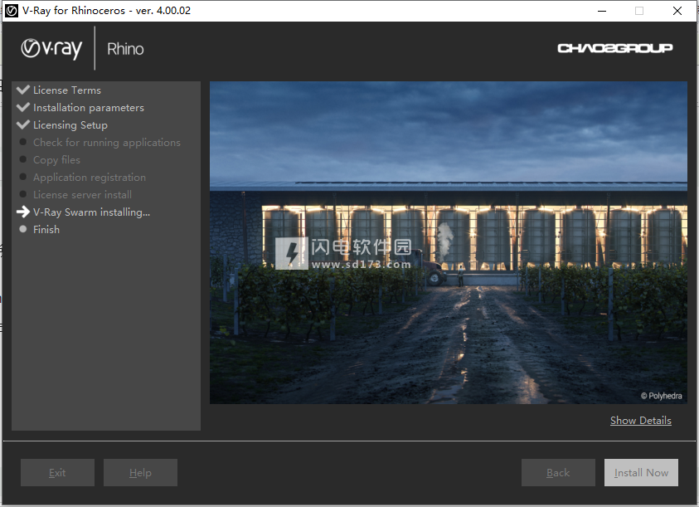Click the bullet beside Copy files
Viewport: 699px width, 507px height.
(x=23, y=159)
